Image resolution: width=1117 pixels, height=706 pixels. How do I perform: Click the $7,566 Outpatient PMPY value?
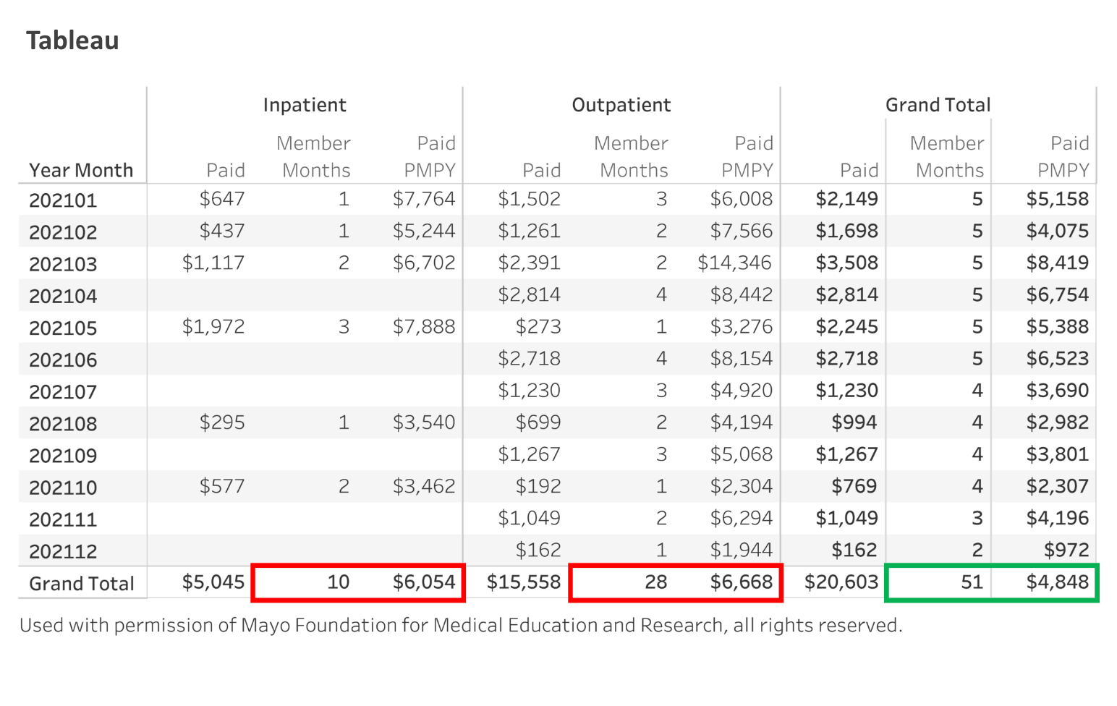coord(742,231)
